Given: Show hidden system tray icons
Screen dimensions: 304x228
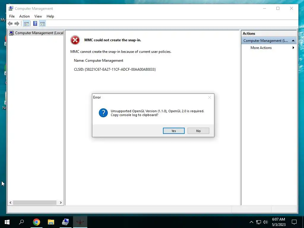Looking at the screenshot, I should click(251, 222).
